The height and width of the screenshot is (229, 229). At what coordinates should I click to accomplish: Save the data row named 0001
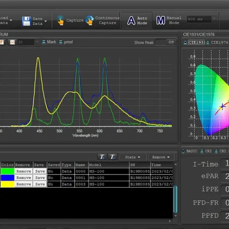(x=40, y=178)
